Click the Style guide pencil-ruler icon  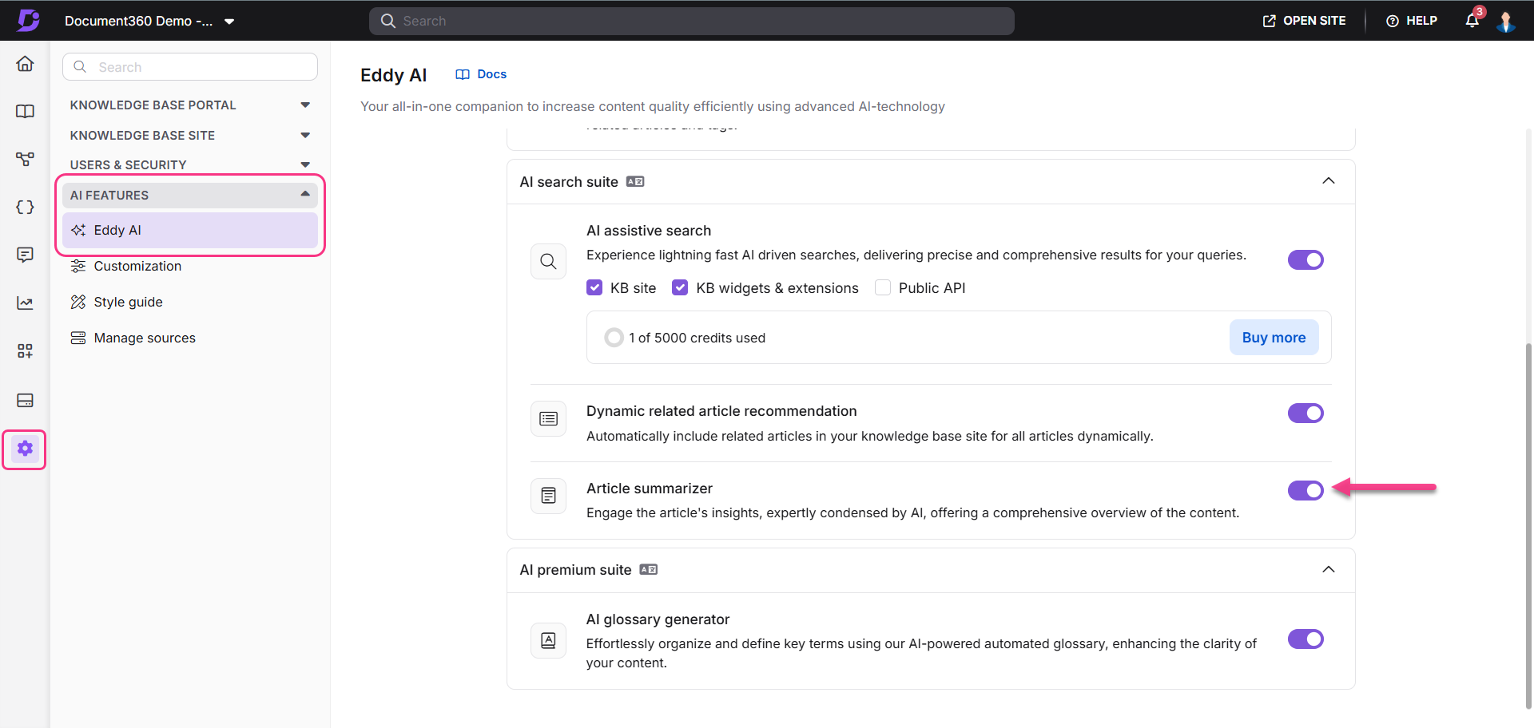[x=78, y=302]
